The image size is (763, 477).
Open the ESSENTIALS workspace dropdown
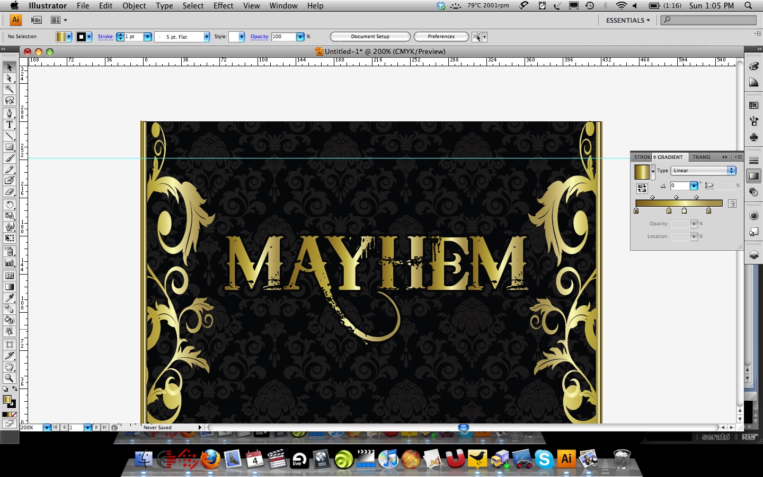[x=628, y=20]
